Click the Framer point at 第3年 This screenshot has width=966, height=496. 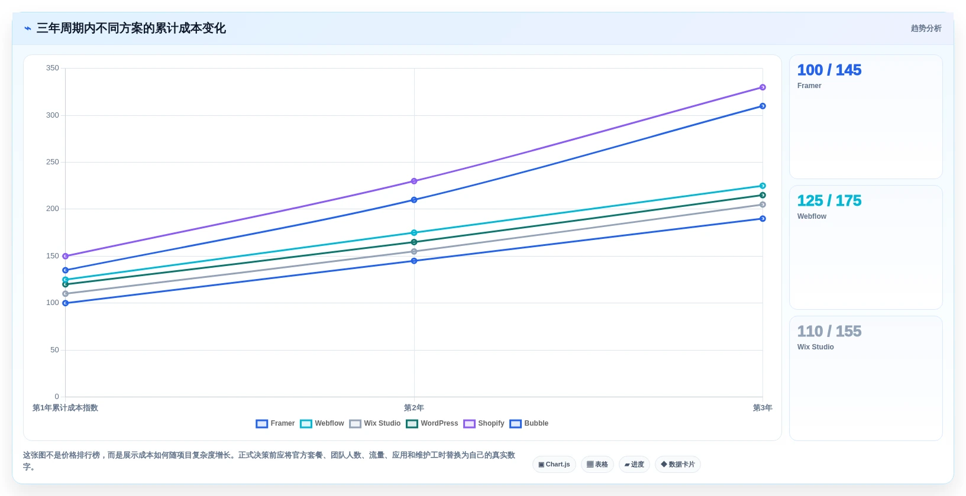763,219
